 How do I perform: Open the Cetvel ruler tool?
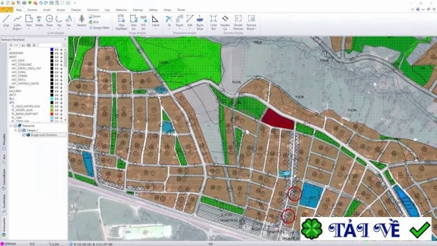click(155, 21)
